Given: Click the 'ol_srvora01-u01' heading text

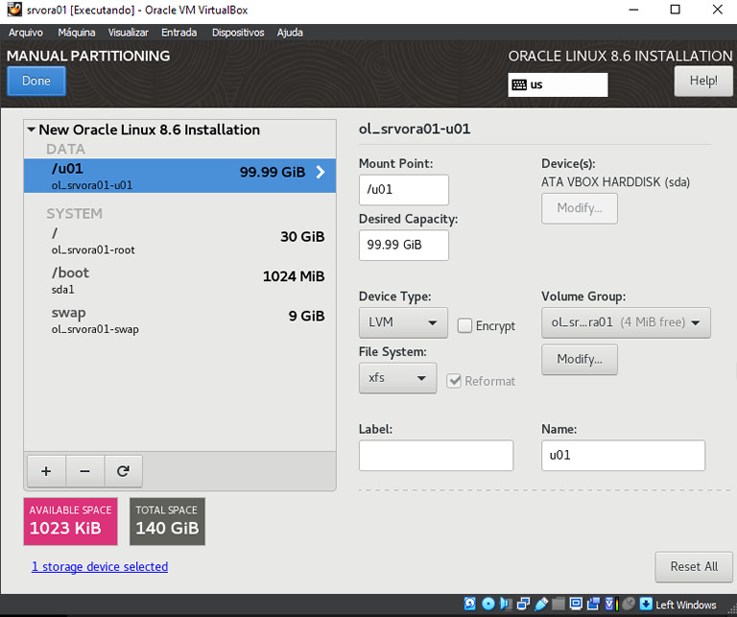Looking at the screenshot, I should [x=415, y=129].
